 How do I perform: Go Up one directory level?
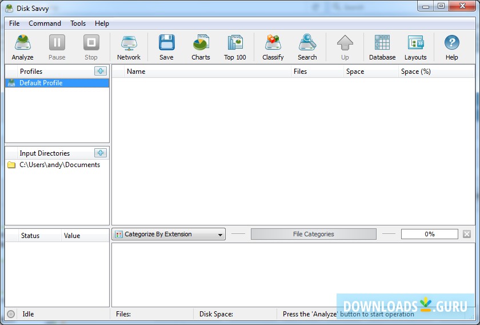pos(345,47)
